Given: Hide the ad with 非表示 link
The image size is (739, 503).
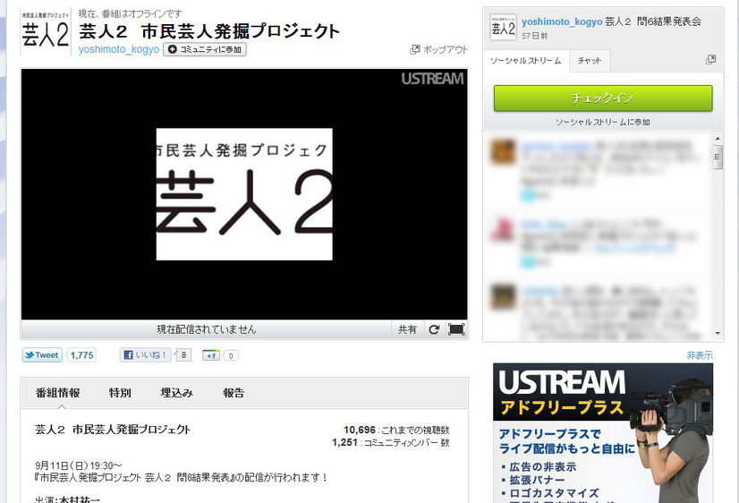Looking at the screenshot, I should coord(700,355).
